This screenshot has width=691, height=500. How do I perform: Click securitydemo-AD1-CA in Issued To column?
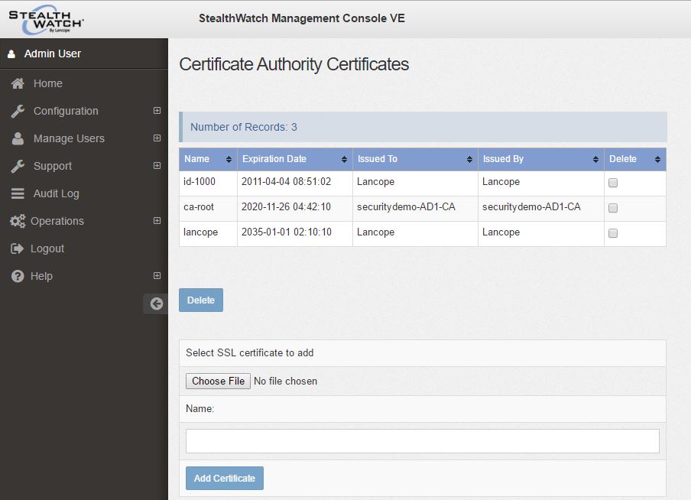click(x=406, y=206)
